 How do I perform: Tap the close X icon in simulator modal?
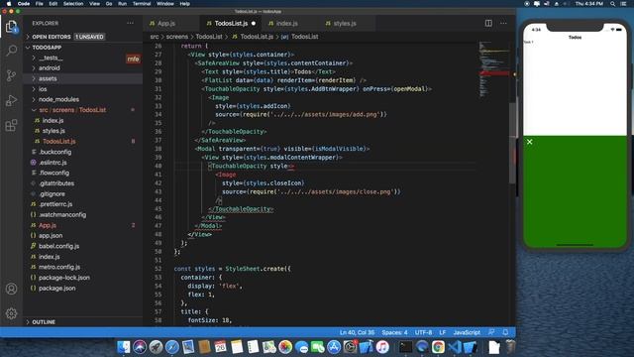click(529, 142)
